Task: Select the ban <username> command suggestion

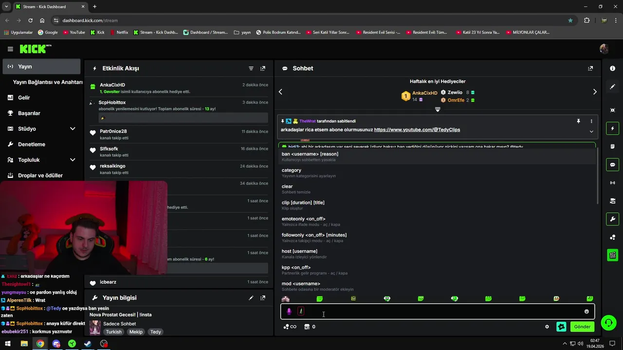Action: (x=437, y=157)
